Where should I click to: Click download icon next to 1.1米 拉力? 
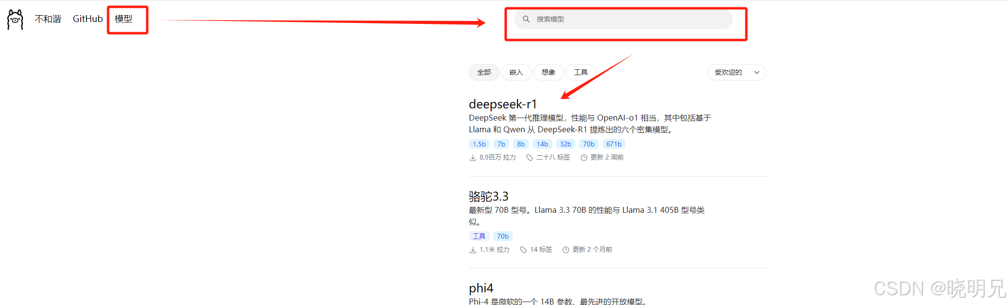(x=473, y=250)
